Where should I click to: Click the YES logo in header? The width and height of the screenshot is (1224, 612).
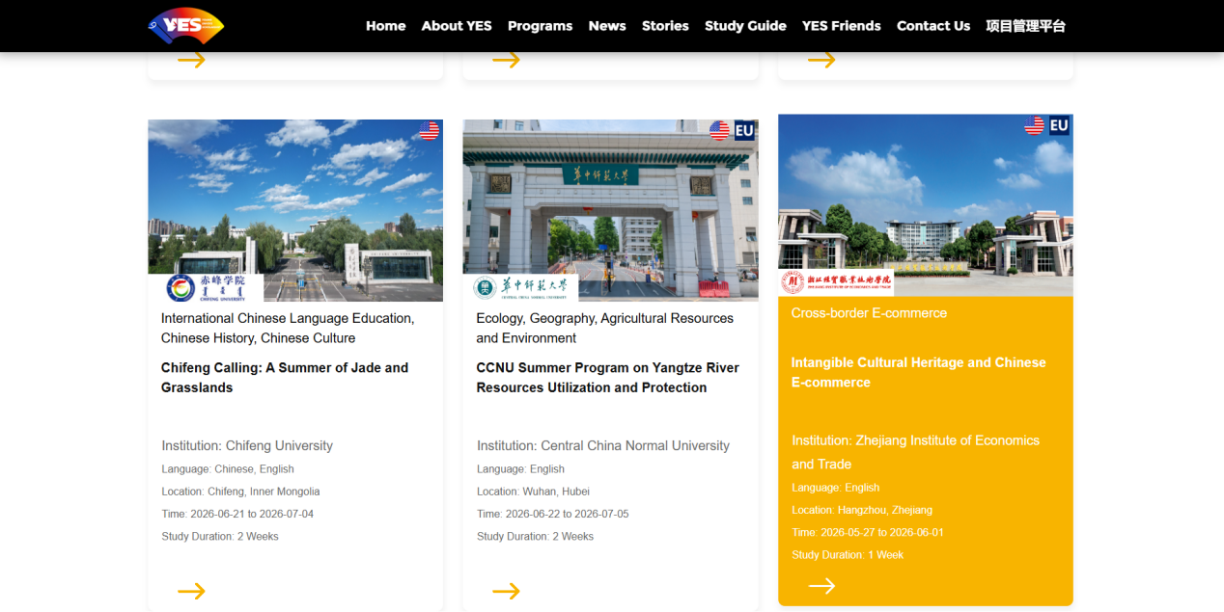(x=186, y=26)
